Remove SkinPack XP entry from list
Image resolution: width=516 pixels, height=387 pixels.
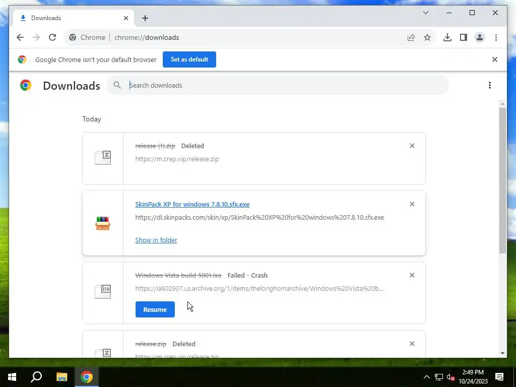(412, 205)
